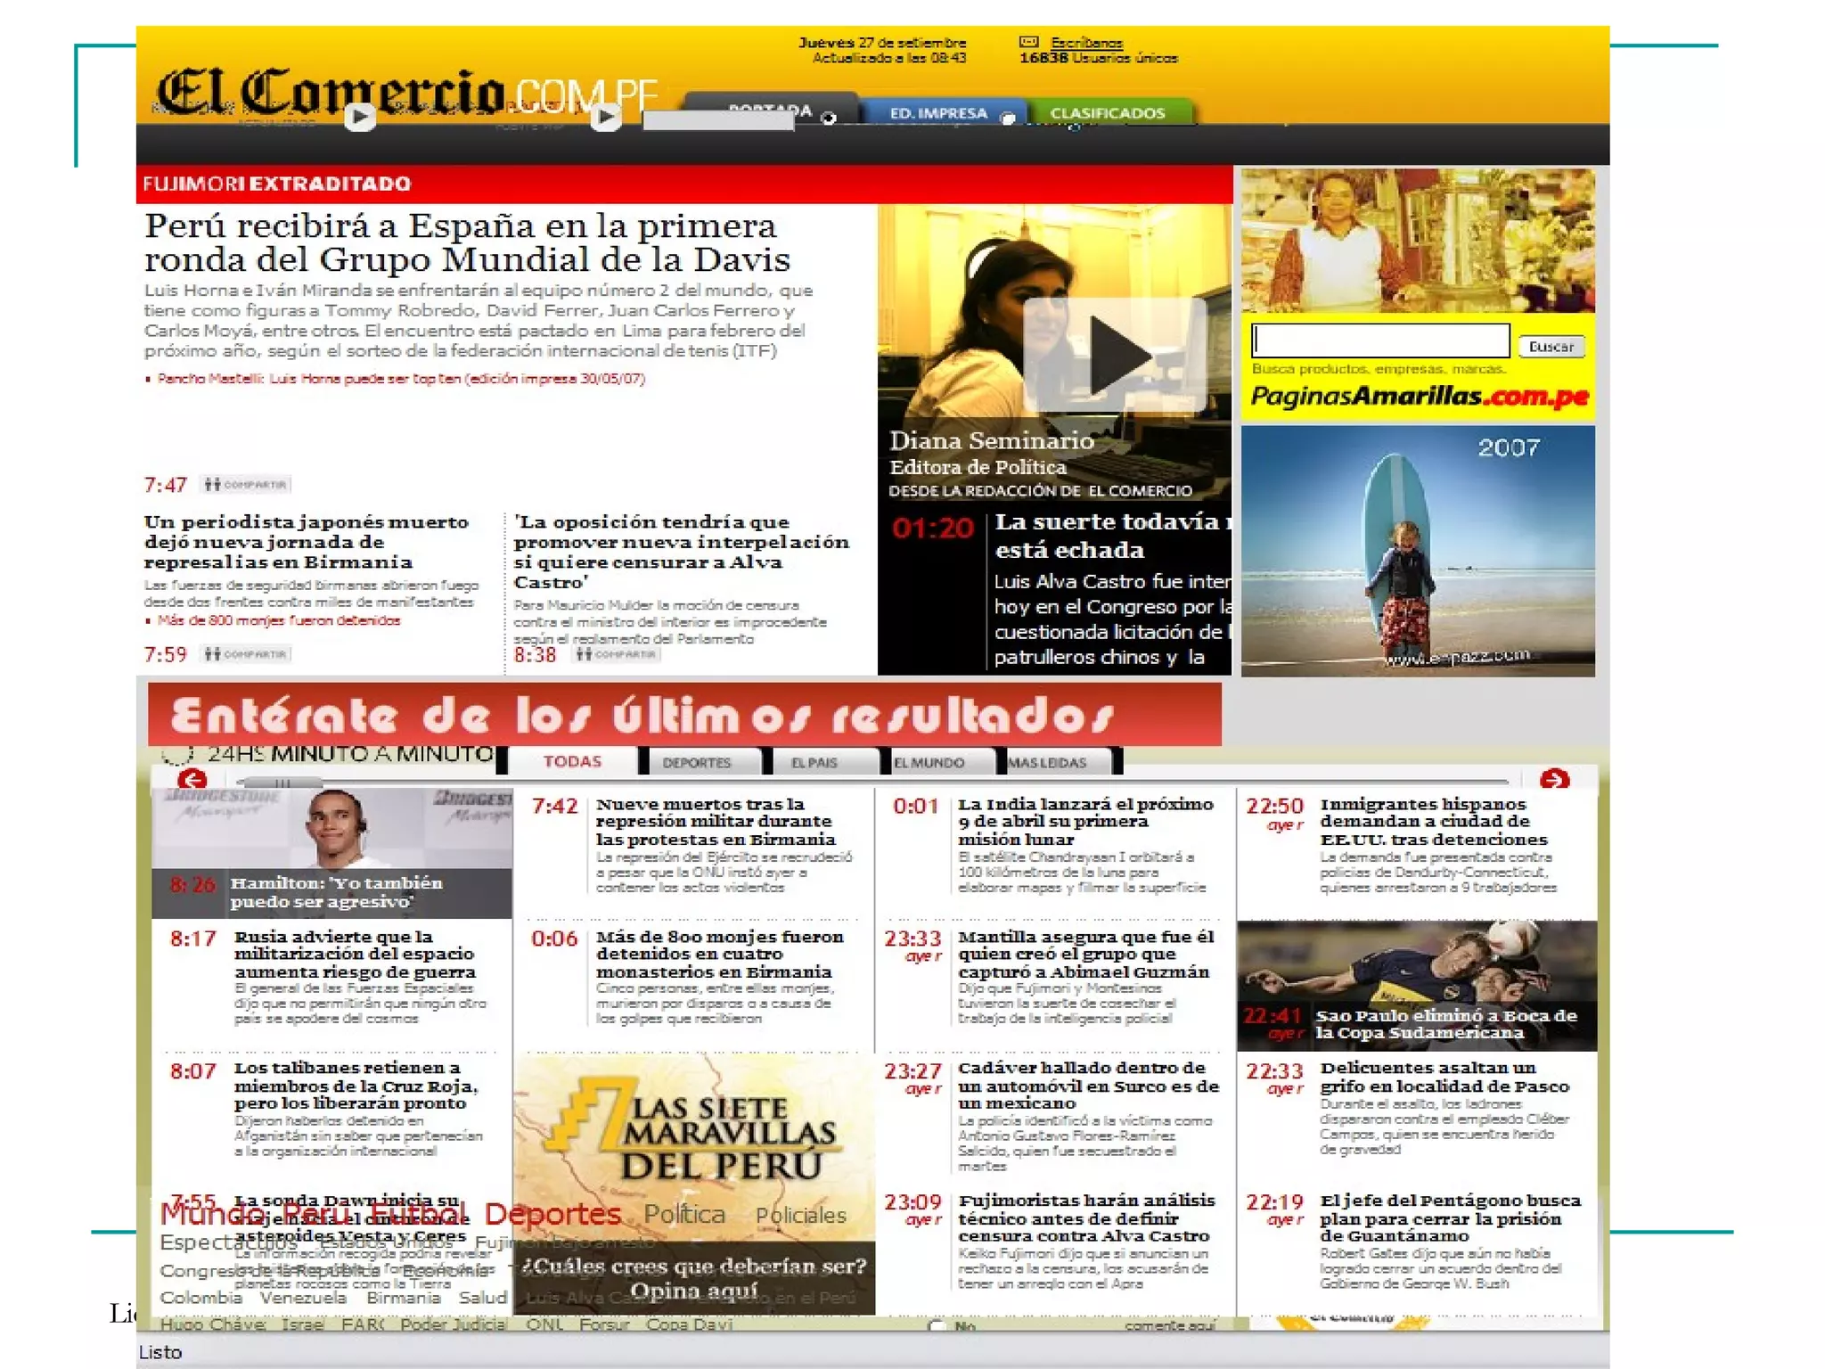1825x1369 pixels.
Task: Select the 'No' radio option at page bottom
Action: point(936,1326)
